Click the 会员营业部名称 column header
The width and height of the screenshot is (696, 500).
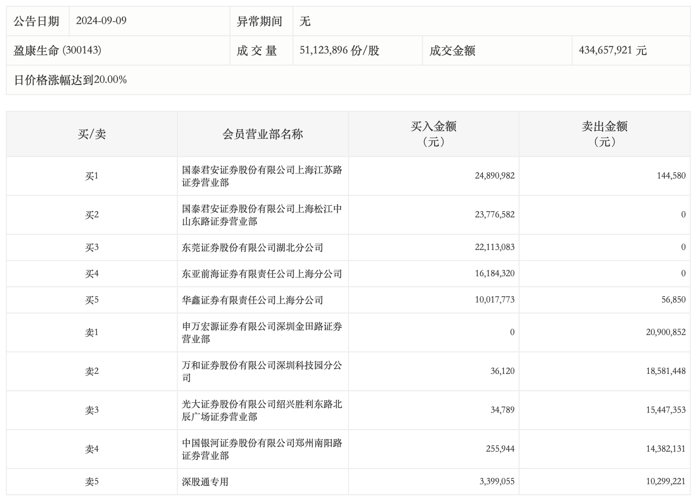(x=262, y=134)
